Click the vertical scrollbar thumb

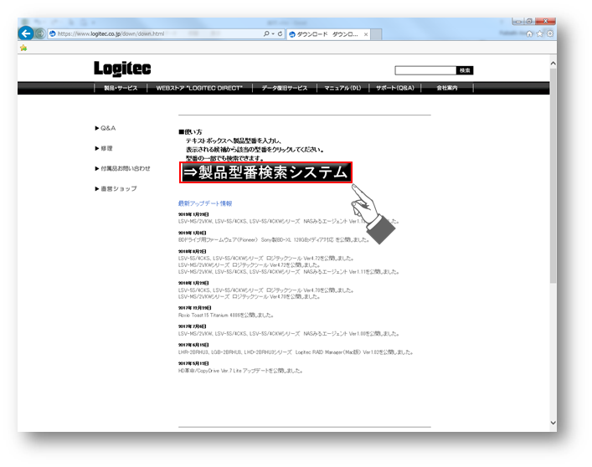[x=553, y=176]
